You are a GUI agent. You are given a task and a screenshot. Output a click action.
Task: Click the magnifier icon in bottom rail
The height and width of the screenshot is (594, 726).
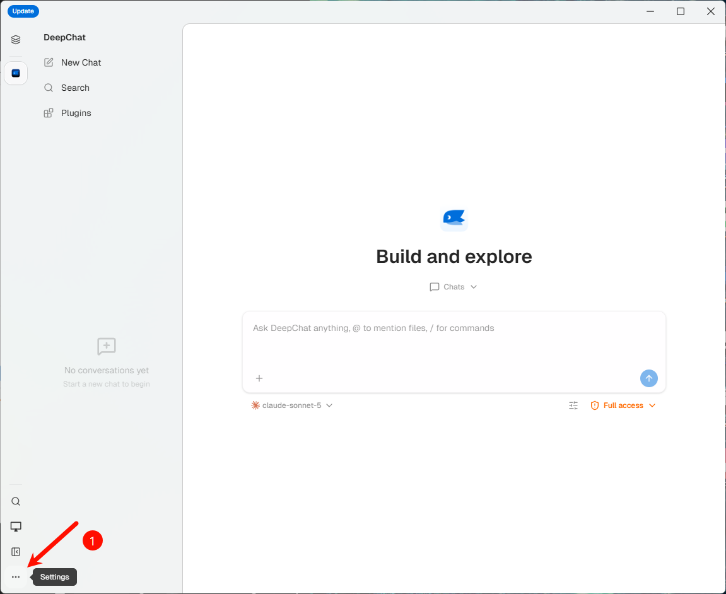coord(16,501)
